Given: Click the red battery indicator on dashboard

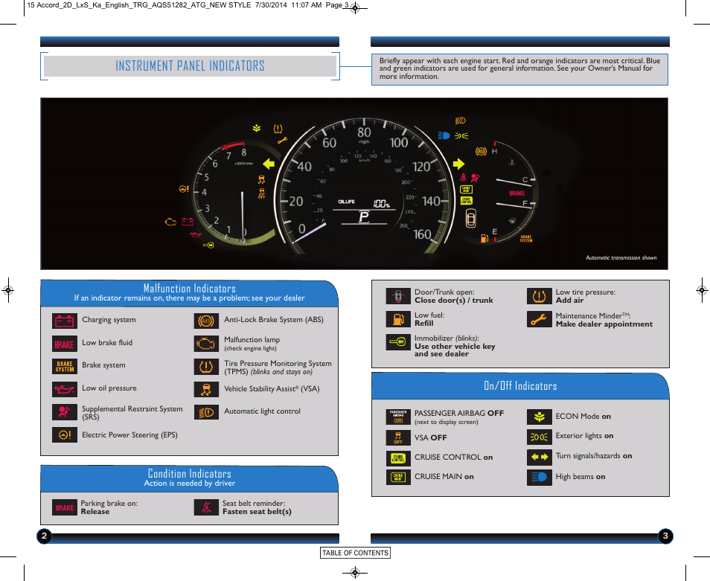Looking at the screenshot, I should (188, 221).
